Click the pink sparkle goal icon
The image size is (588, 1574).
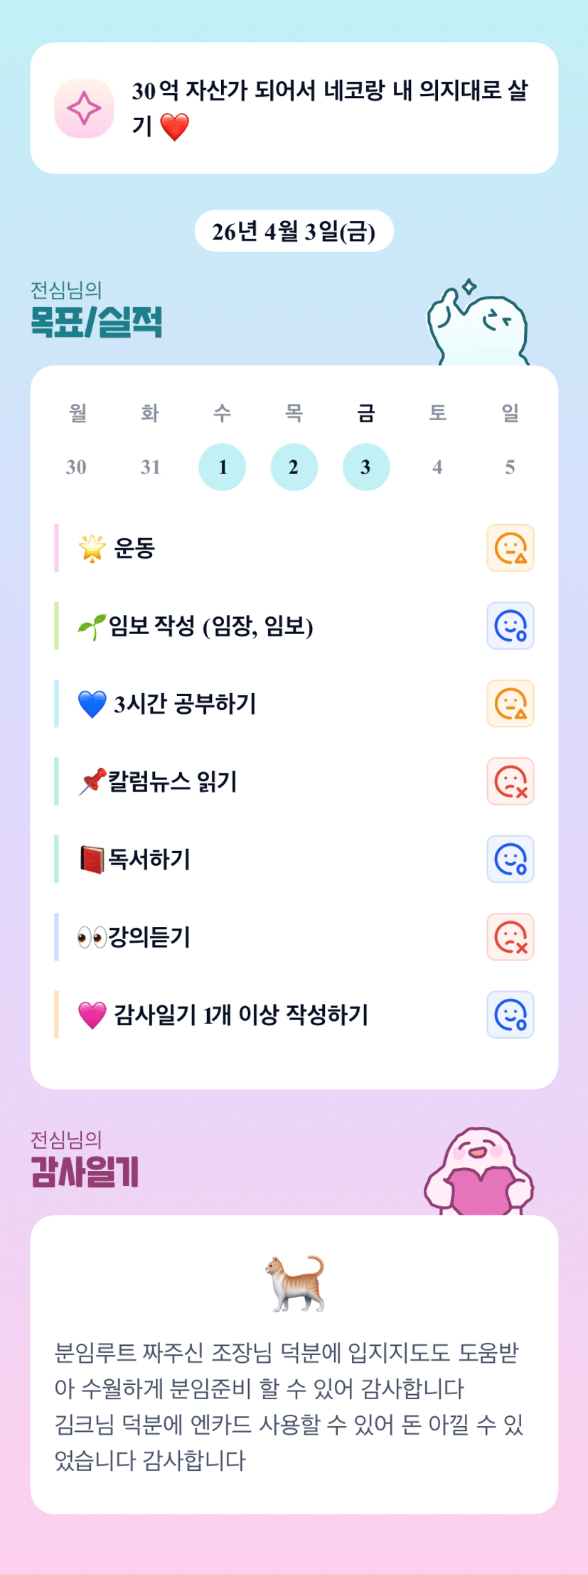[84, 108]
